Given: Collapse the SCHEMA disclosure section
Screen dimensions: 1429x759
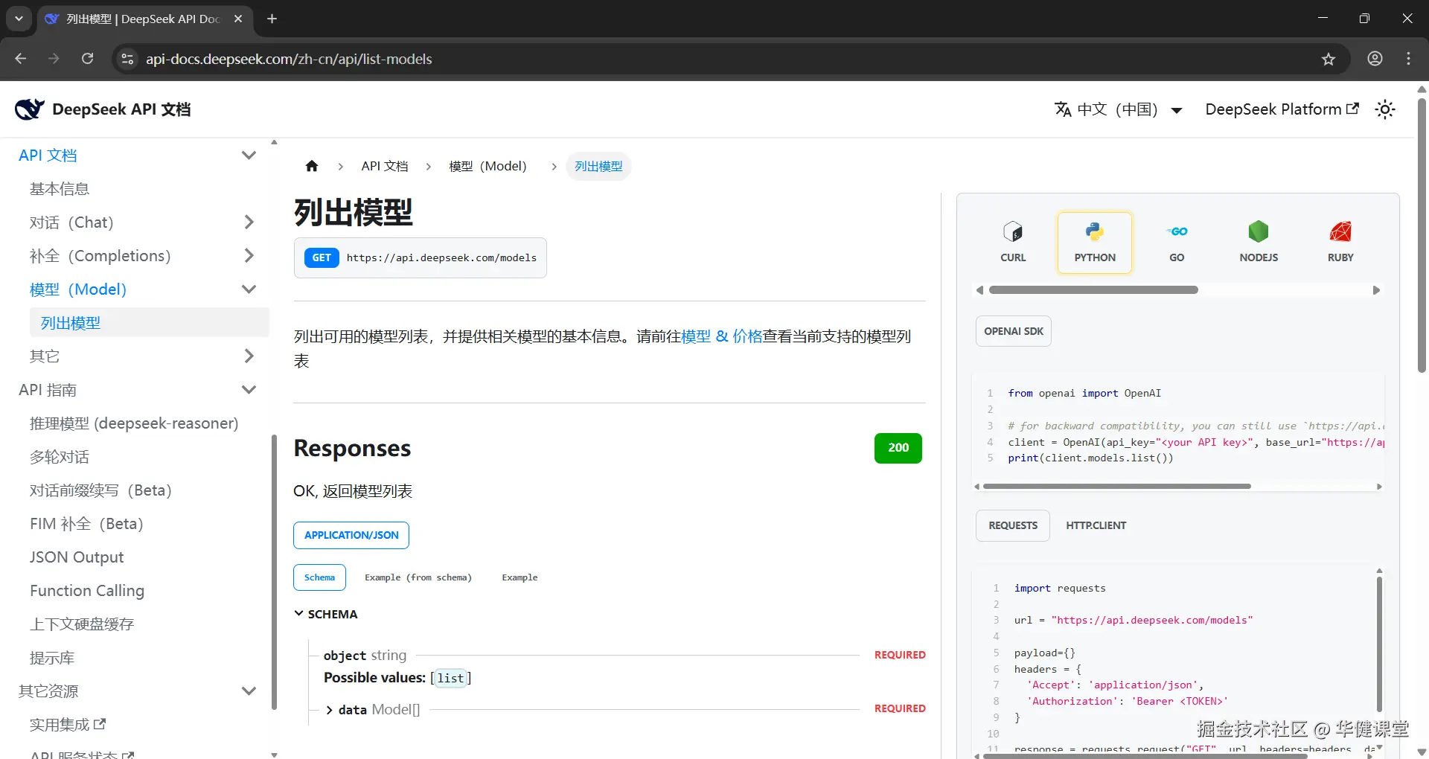Looking at the screenshot, I should (x=326, y=614).
